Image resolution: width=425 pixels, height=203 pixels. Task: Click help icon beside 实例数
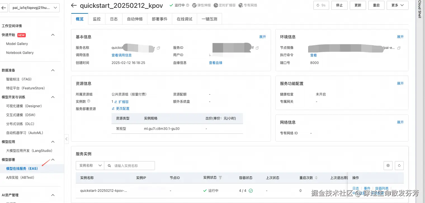[x=89, y=101]
